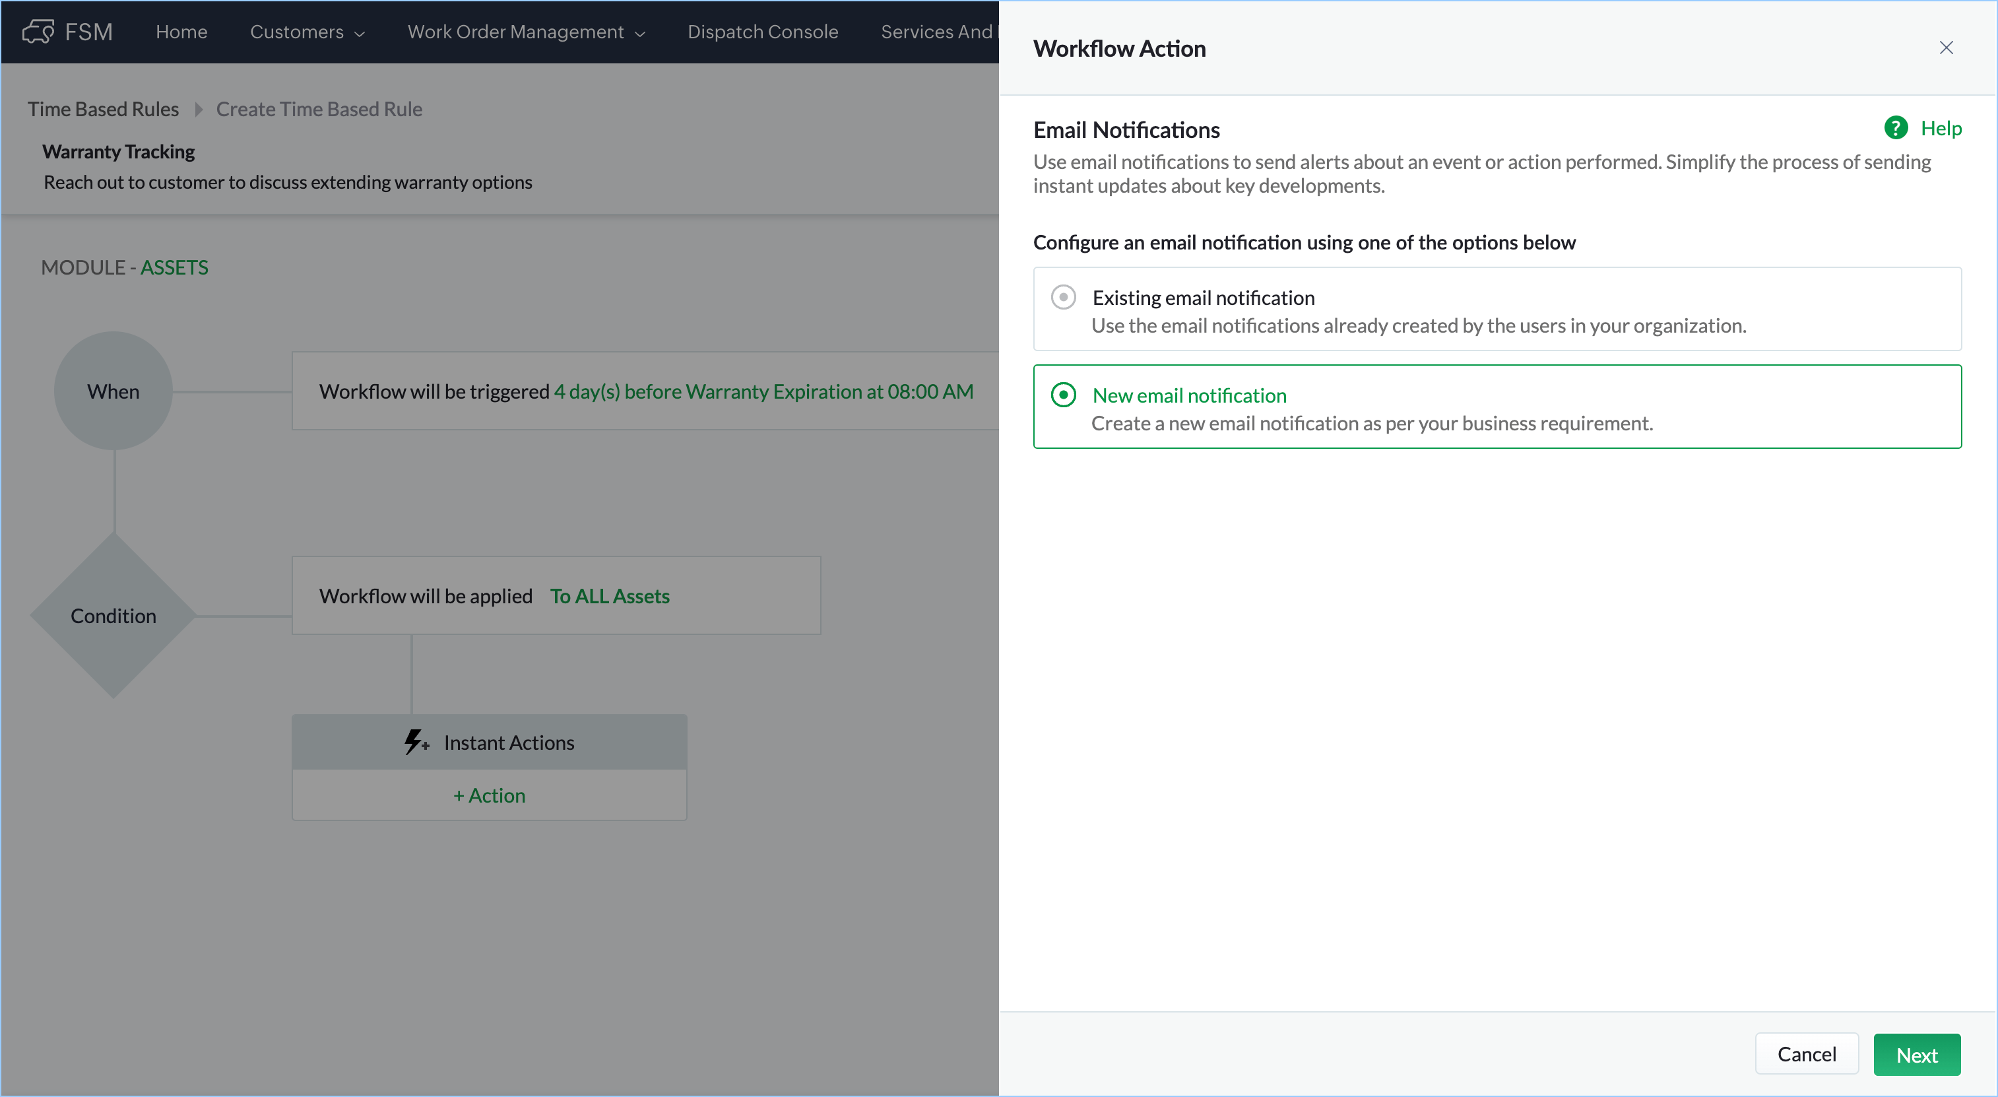Open the Help link
This screenshot has width=1998, height=1097.
pos(1940,128)
